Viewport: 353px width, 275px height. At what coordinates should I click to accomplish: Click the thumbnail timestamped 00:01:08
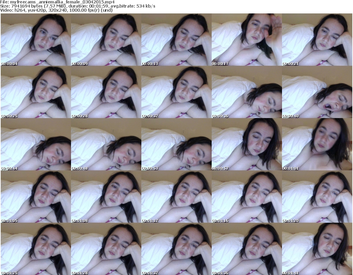tap(105, 197)
